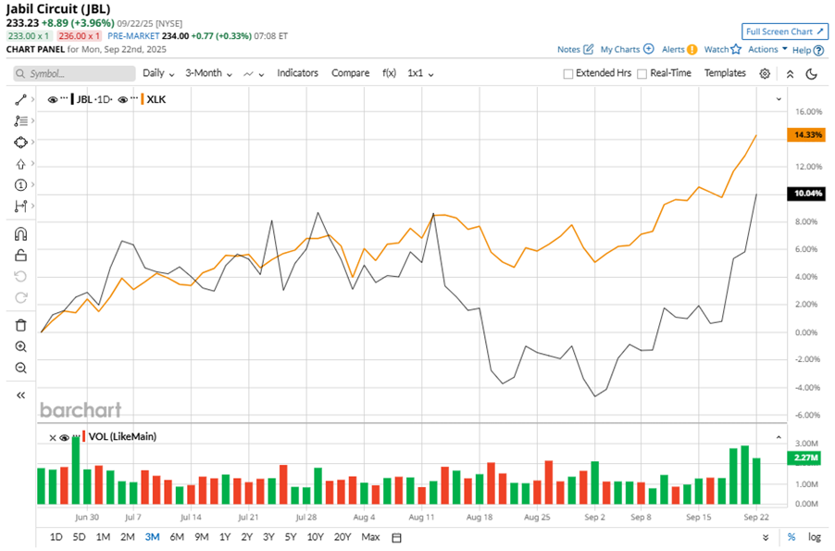Click the green 2.27M volume label
The height and width of the screenshot is (551, 835).
[x=805, y=457]
